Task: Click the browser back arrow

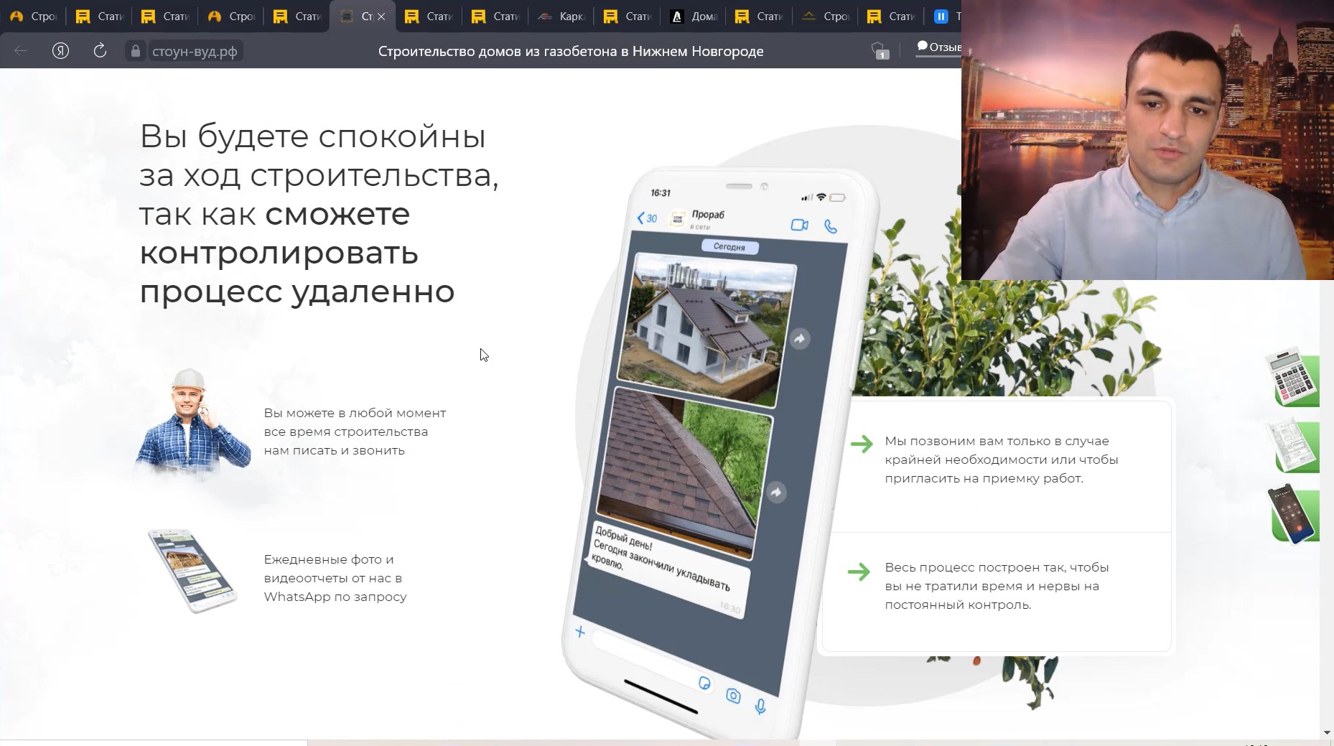Action: coord(21,51)
